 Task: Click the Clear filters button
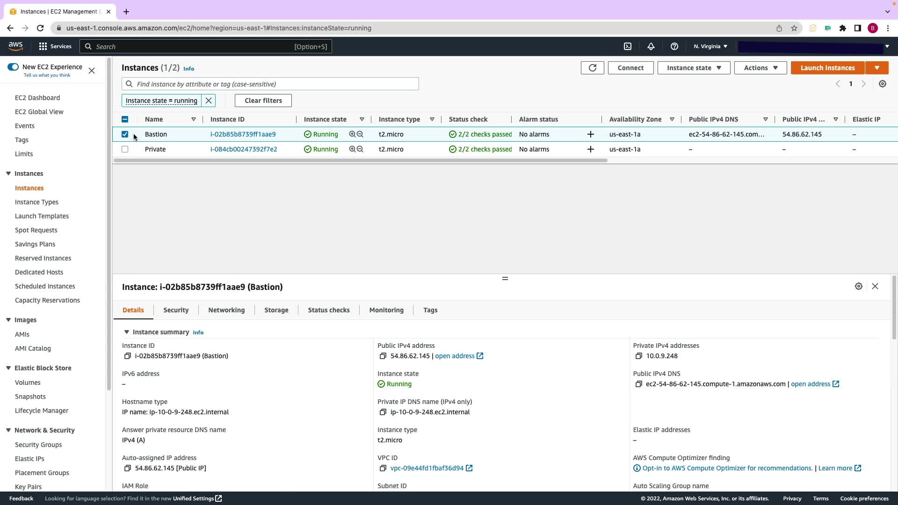pos(263,101)
